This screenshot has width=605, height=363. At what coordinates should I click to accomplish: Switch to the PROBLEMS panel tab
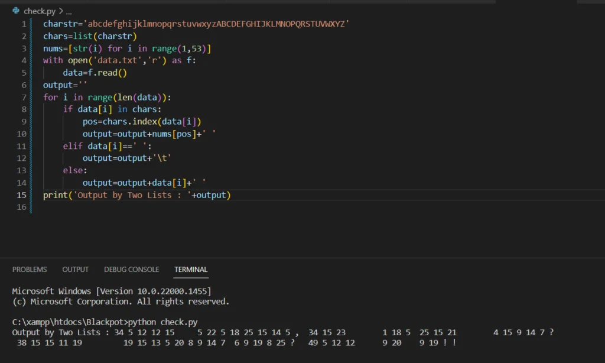(x=30, y=270)
